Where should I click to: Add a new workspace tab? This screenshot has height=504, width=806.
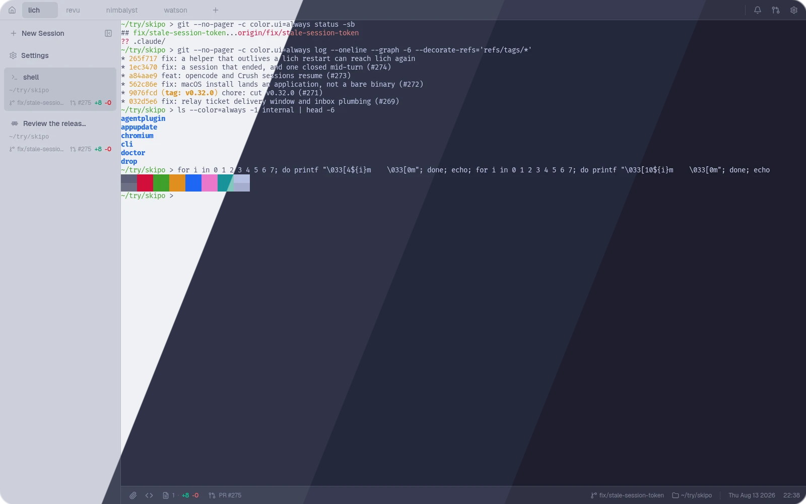tap(215, 10)
